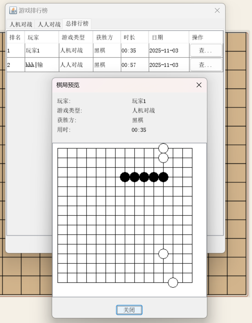Click the date cell in the hhh|输 row
Screen dimensions: 252x323
pyautogui.click(x=169, y=65)
